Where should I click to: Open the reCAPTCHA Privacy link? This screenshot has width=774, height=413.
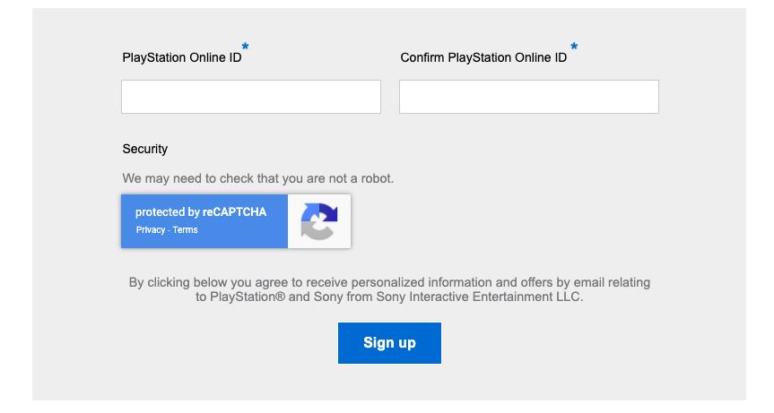[151, 229]
